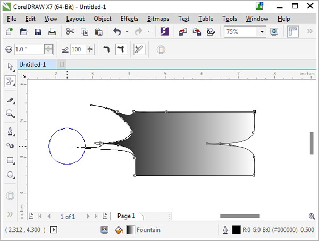Image resolution: width=319 pixels, height=241 pixels.
Task: Select the Pen curve tool
Action: 10,132
